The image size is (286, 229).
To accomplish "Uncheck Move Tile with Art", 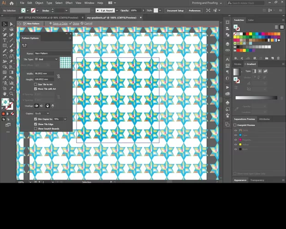I will click(36, 89).
